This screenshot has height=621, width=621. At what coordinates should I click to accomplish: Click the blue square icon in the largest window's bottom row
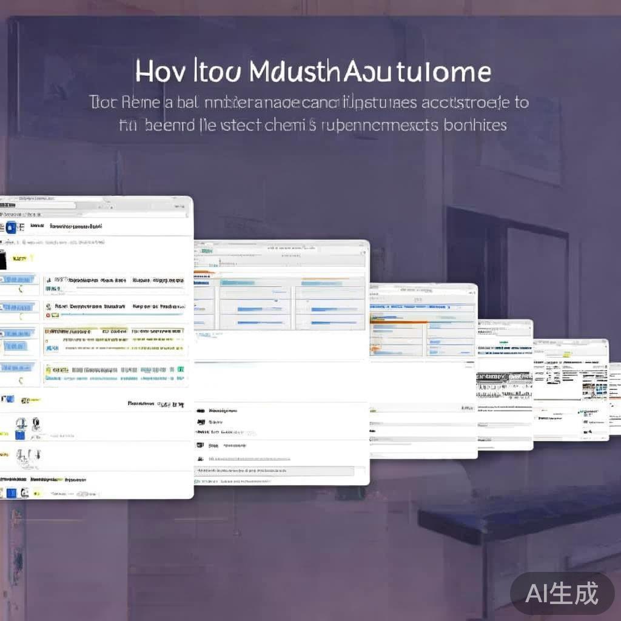[x=12, y=493]
